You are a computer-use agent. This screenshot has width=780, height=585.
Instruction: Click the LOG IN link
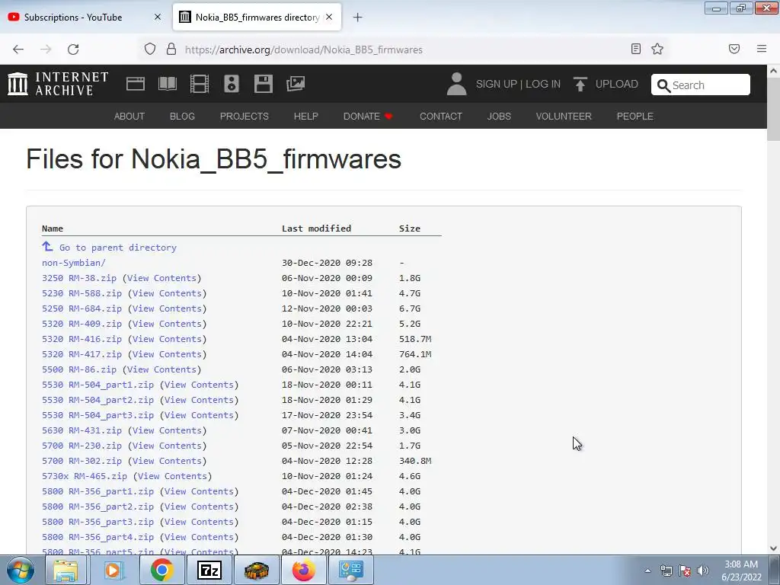[543, 84]
